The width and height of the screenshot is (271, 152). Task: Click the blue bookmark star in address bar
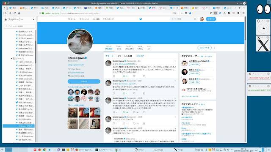190,13
